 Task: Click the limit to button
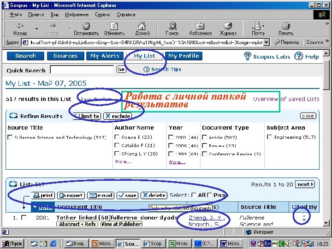pyautogui.click(x=87, y=116)
